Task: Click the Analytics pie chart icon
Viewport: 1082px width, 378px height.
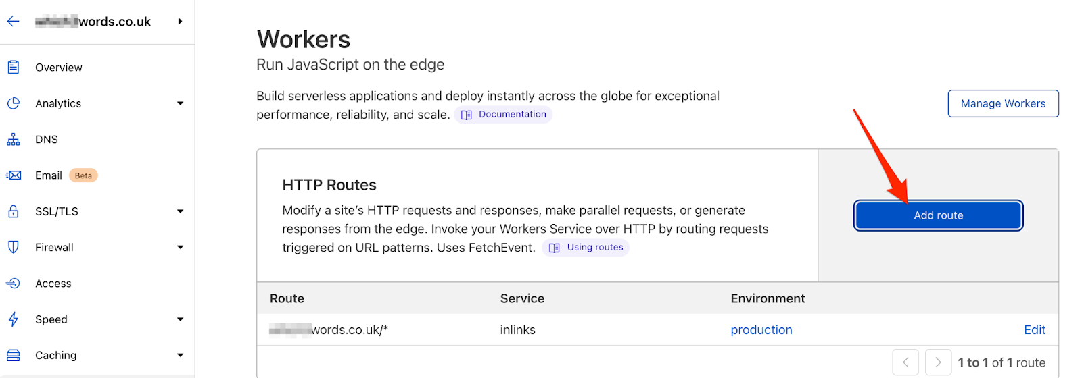Action: (13, 103)
